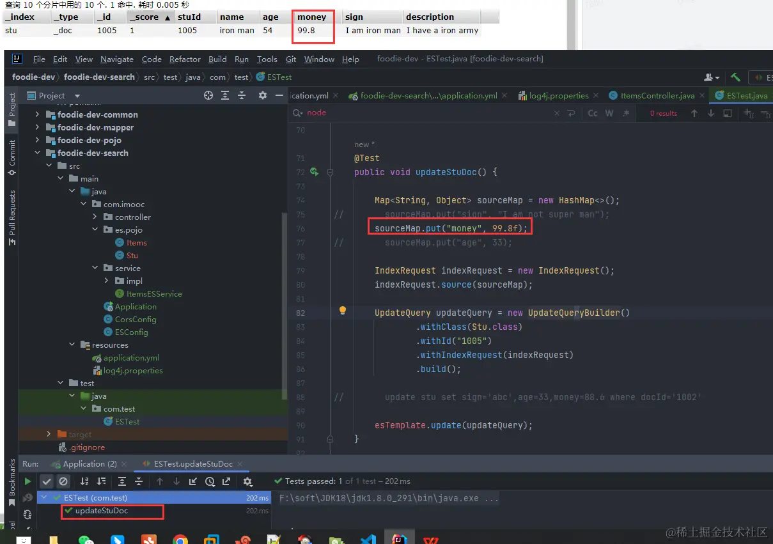Open Run panel settings gear dropdown
773x544 pixels.
tap(248, 481)
